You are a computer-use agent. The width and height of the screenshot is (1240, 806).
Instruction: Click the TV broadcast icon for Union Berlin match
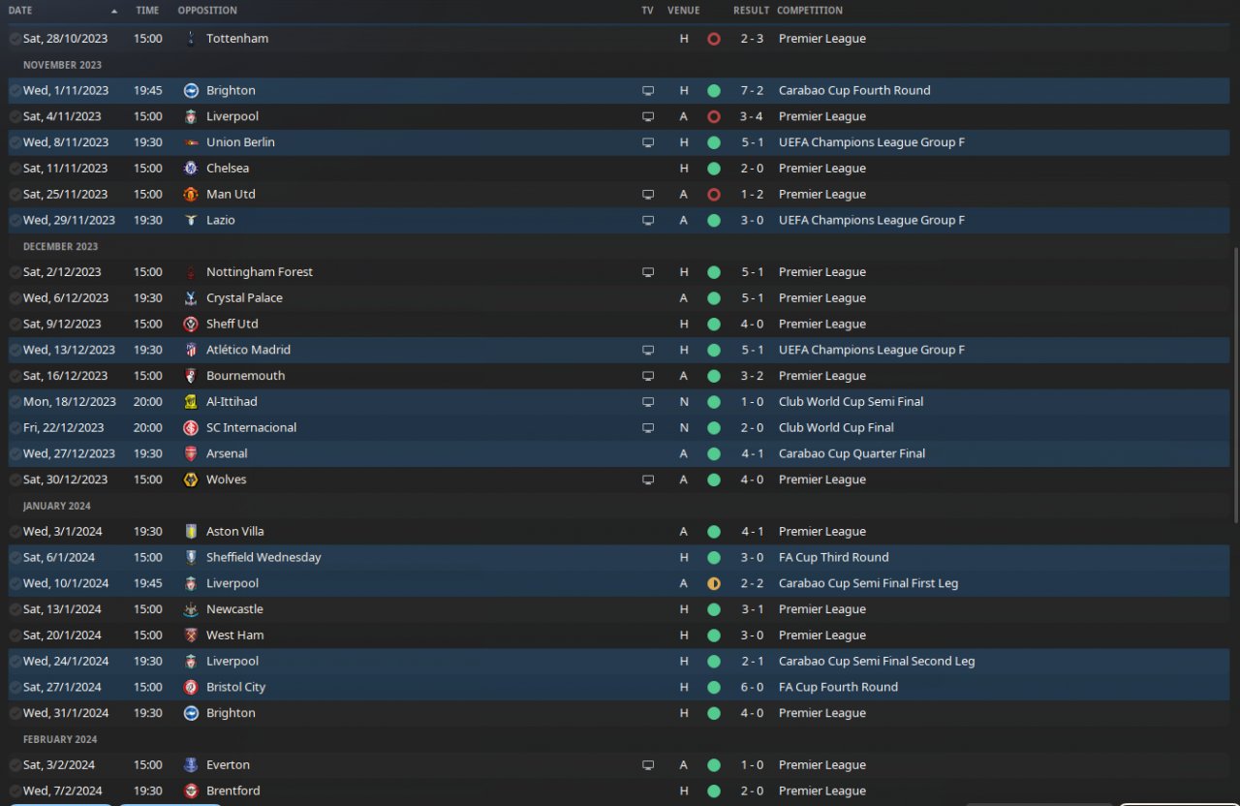pyautogui.click(x=648, y=142)
